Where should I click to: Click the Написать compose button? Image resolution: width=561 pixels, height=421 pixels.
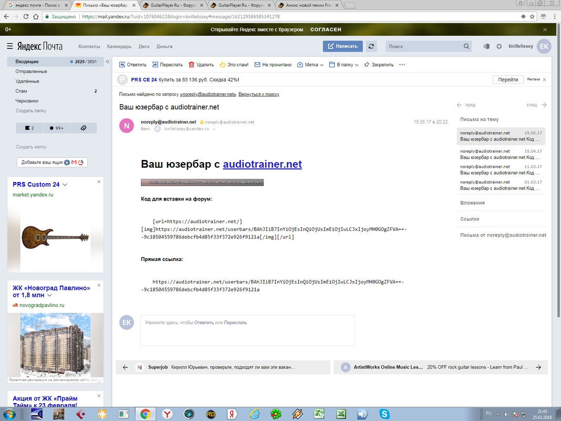click(343, 46)
